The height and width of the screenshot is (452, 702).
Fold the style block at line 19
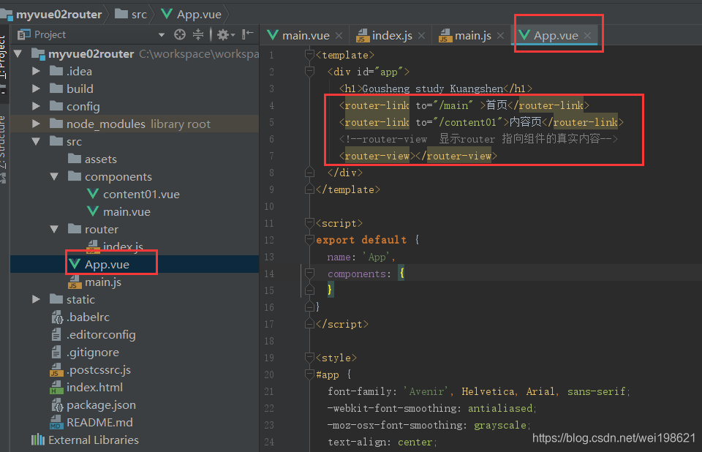tap(309, 357)
